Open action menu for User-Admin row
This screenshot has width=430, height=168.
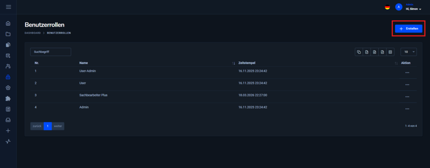tap(407, 73)
